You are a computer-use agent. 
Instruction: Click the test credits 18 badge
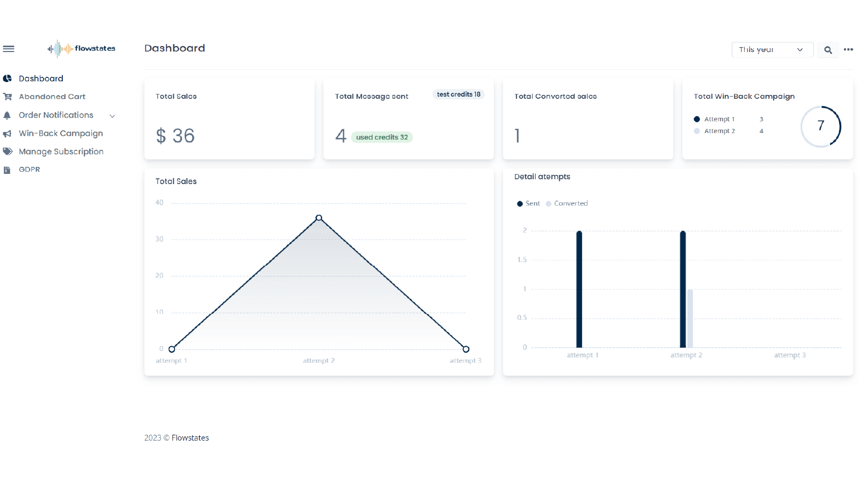(x=458, y=94)
